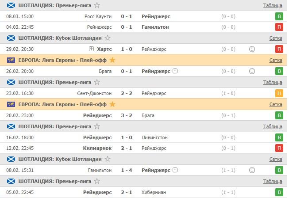Toggle favorite star for Кубок Шотландии above Хартс match

(x=106, y=38)
